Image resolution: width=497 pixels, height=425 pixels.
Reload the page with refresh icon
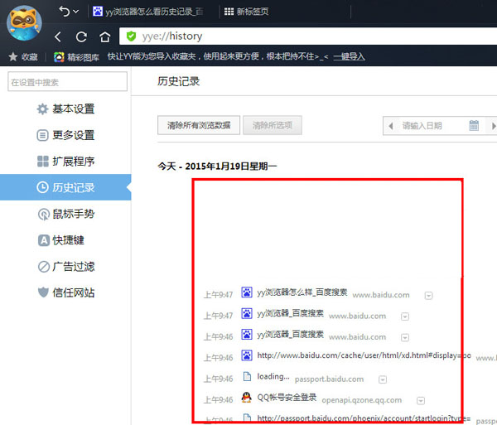(x=81, y=37)
